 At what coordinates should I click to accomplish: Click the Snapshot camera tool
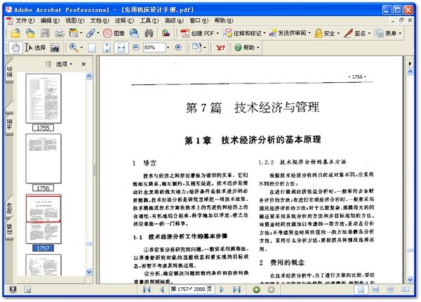coord(55,48)
